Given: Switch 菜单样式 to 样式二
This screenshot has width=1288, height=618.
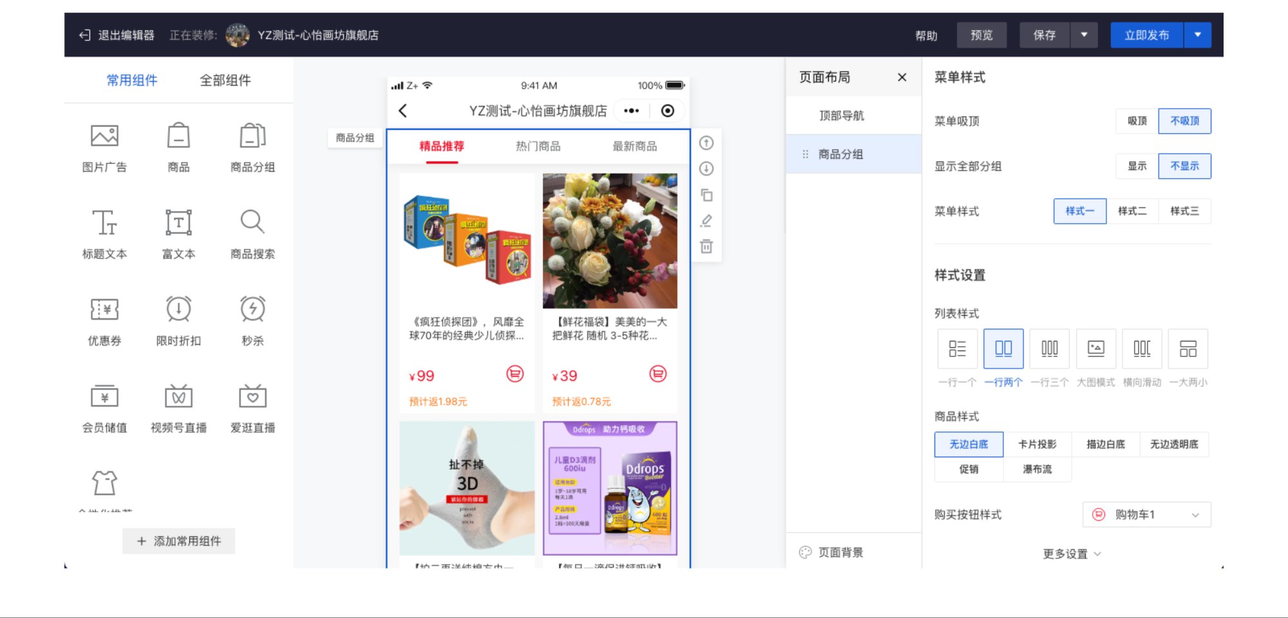Looking at the screenshot, I should click(1132, 211).
